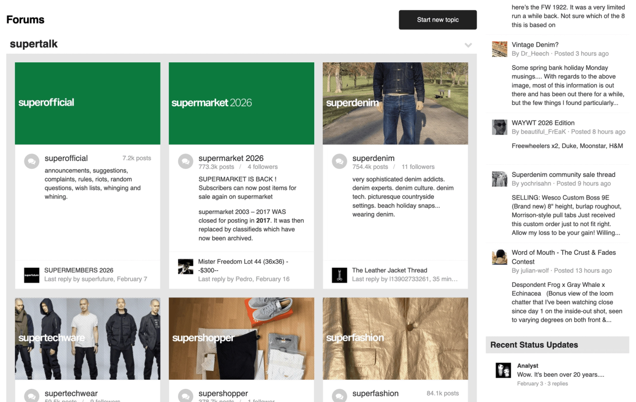
Task: Open the green superofficial banner
Action: tap(87, 104)
